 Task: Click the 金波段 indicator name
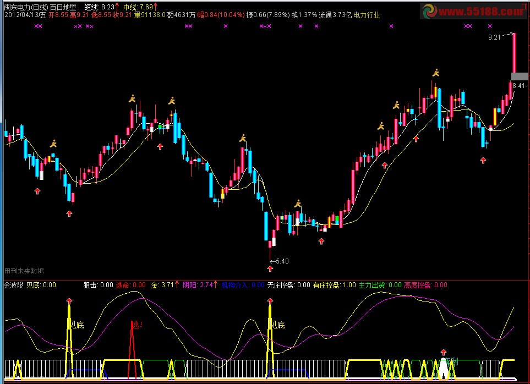pyautogui.click(x=14, y=285)
